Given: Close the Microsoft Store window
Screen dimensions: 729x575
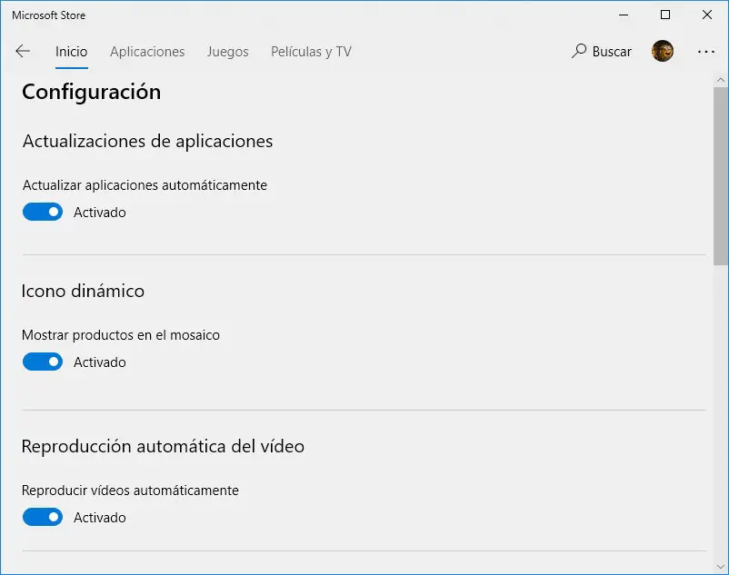Looking at the screenshot, I should [707, 15].
